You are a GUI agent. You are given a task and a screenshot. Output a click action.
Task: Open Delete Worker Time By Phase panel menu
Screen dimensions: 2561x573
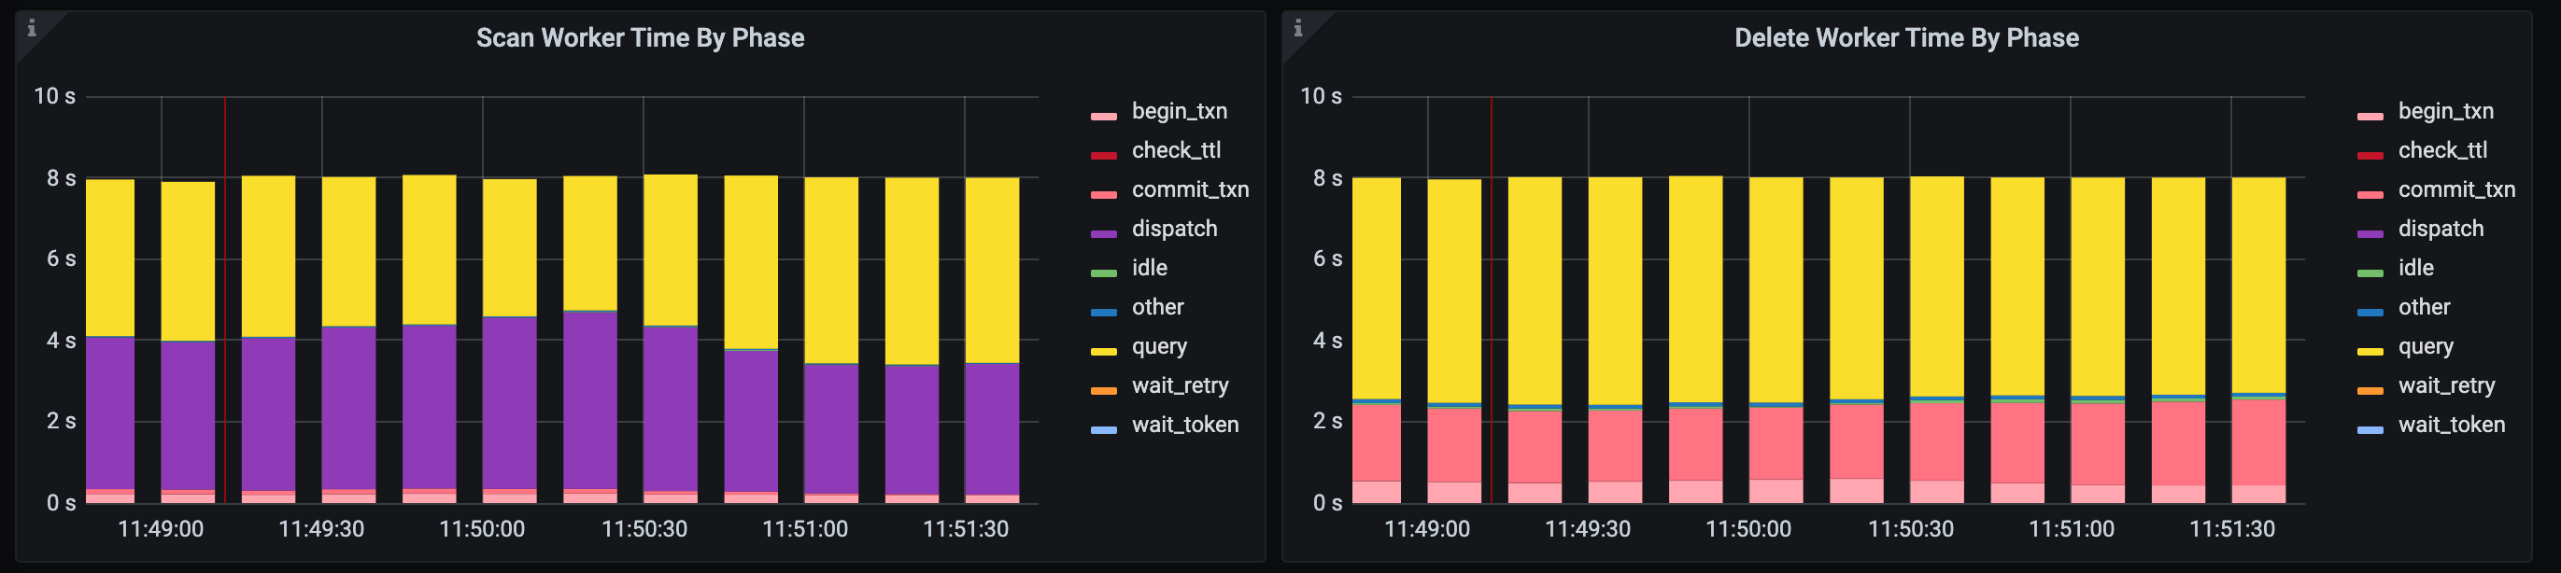(1906, 37)
